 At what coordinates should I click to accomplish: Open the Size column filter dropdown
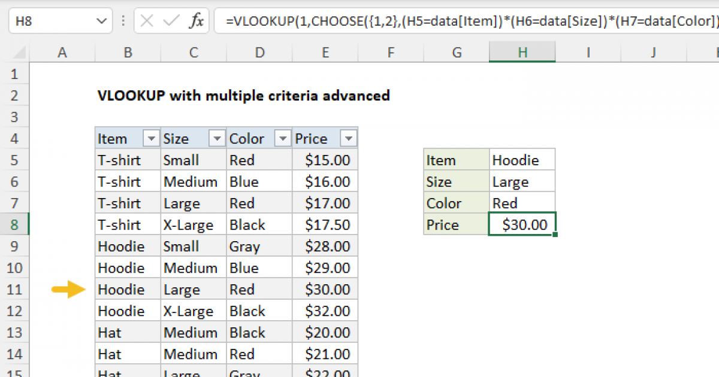point(217,139)
